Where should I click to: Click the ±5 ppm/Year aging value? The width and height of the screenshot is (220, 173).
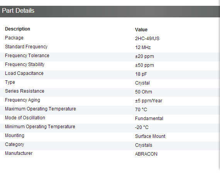pyautogui.click(x=149, y=101)
